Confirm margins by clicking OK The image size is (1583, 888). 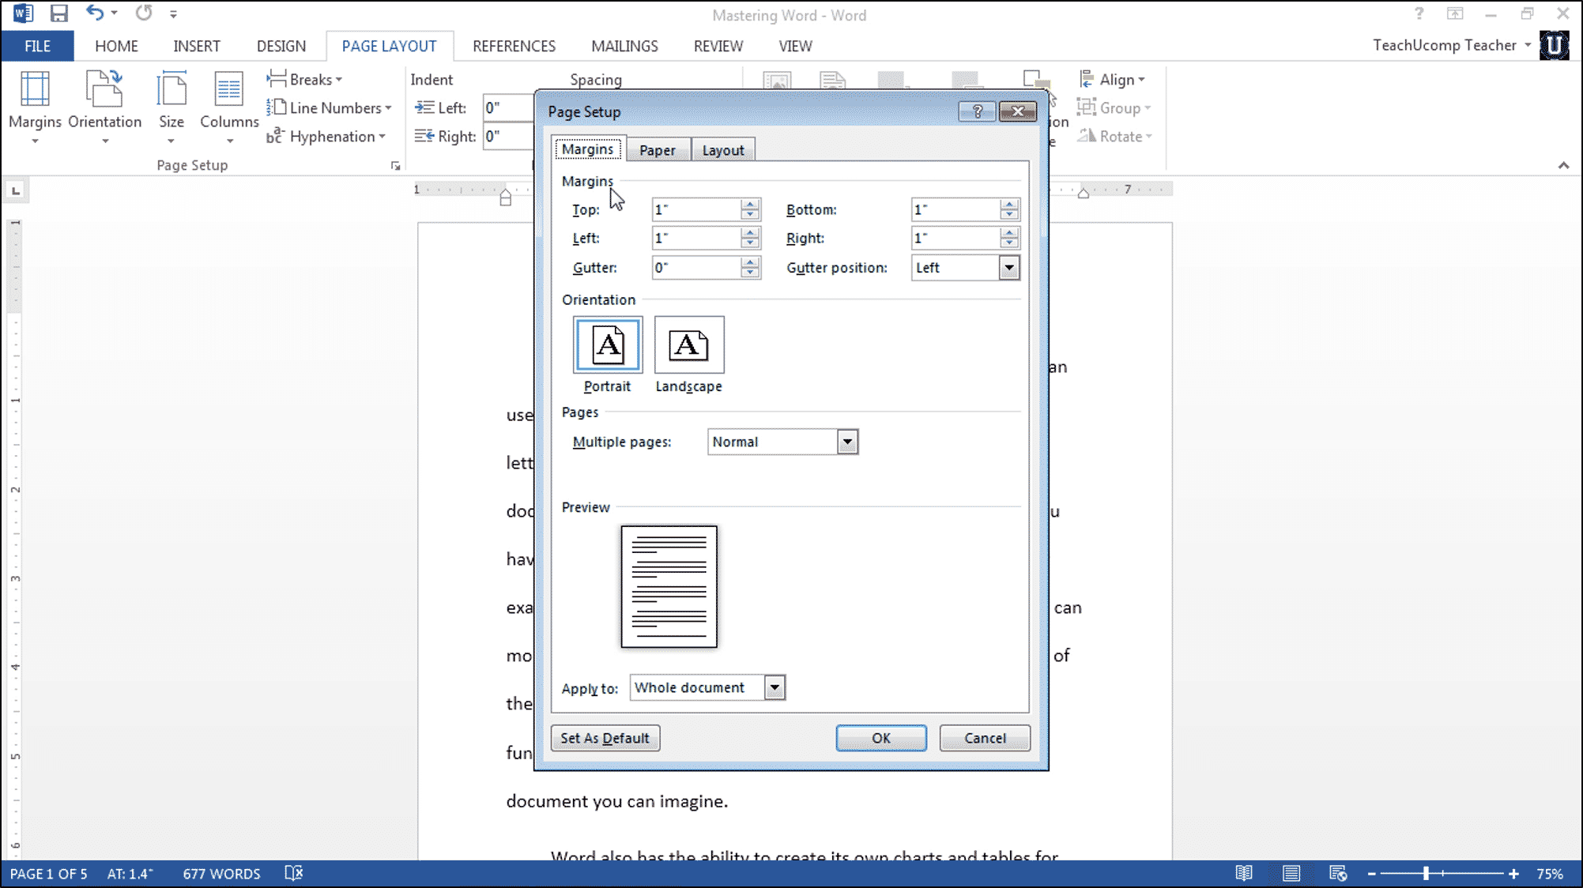[x=880, y=738]
